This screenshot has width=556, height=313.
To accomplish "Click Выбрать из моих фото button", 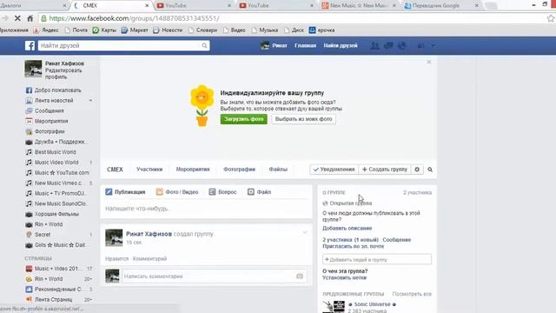I will point(303,119).
